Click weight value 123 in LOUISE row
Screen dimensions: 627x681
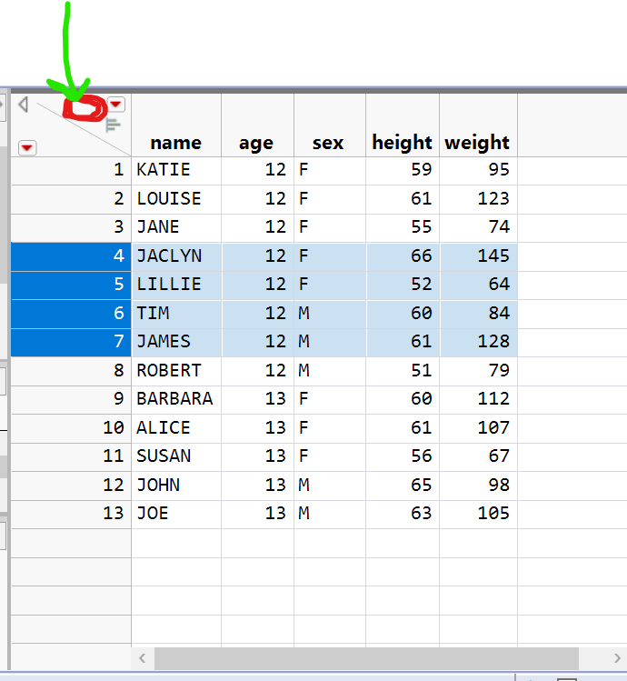[x=493, y=198]
